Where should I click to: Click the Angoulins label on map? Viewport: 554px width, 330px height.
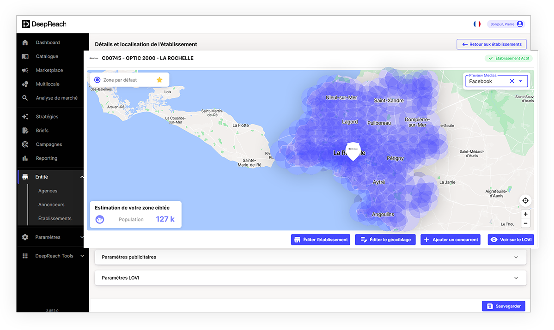coord(383,214)
